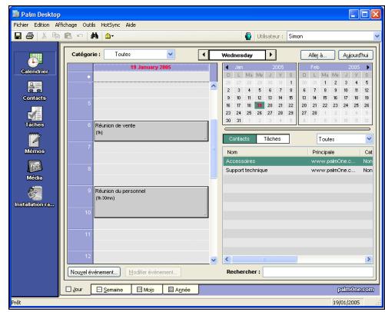
Task: Switch to Semaine view tab
Action: 111,290
